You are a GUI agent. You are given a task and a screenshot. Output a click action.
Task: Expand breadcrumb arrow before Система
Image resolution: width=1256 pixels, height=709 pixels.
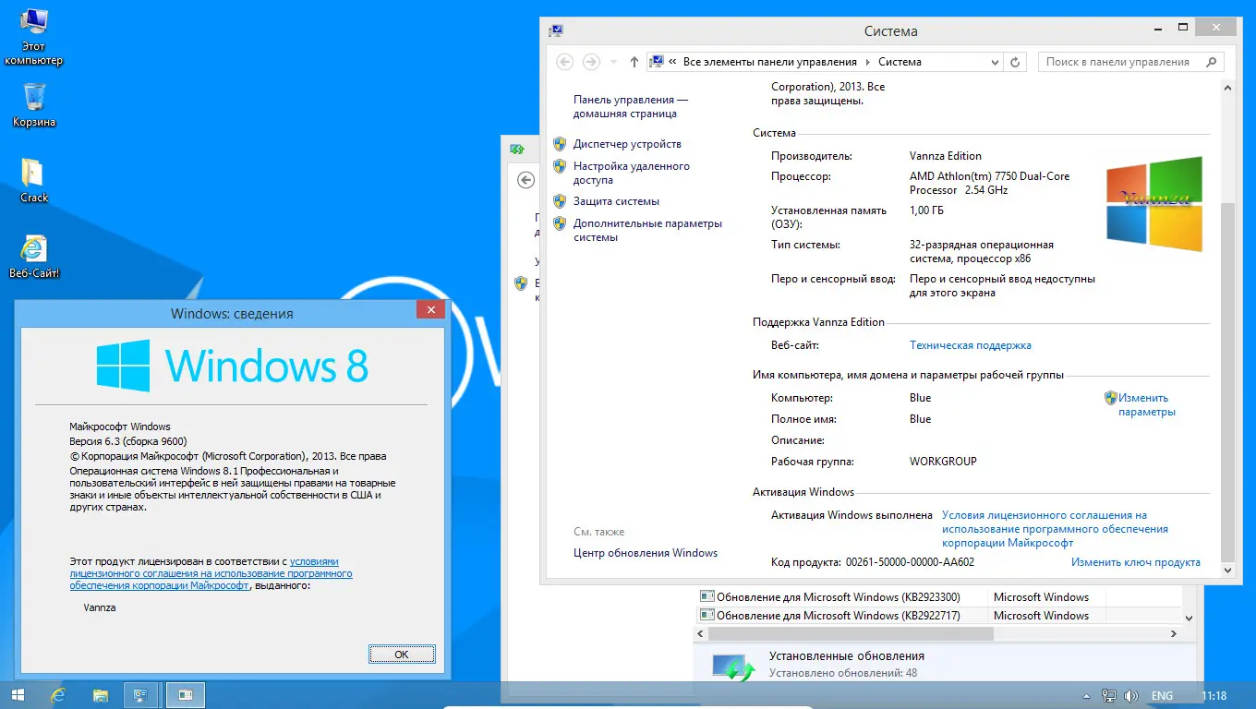pos(867,62)
